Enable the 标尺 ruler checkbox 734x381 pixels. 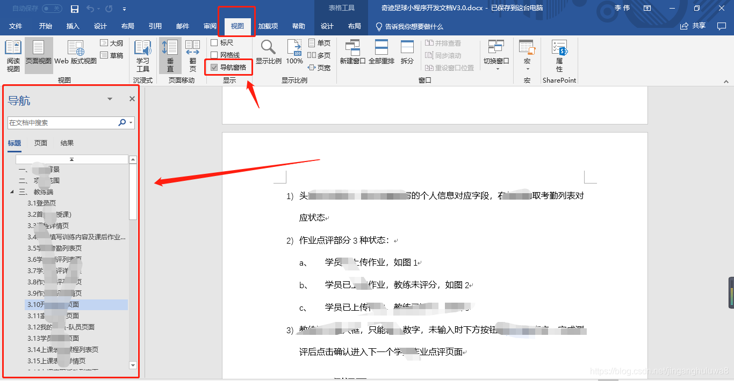click(214, 42)
